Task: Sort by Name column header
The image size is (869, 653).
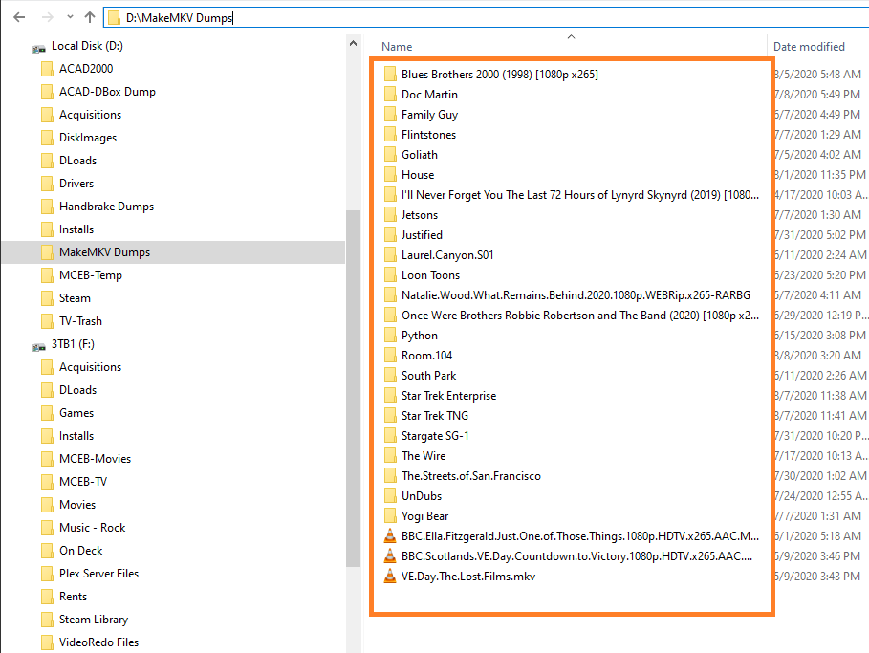Action: 397,47
